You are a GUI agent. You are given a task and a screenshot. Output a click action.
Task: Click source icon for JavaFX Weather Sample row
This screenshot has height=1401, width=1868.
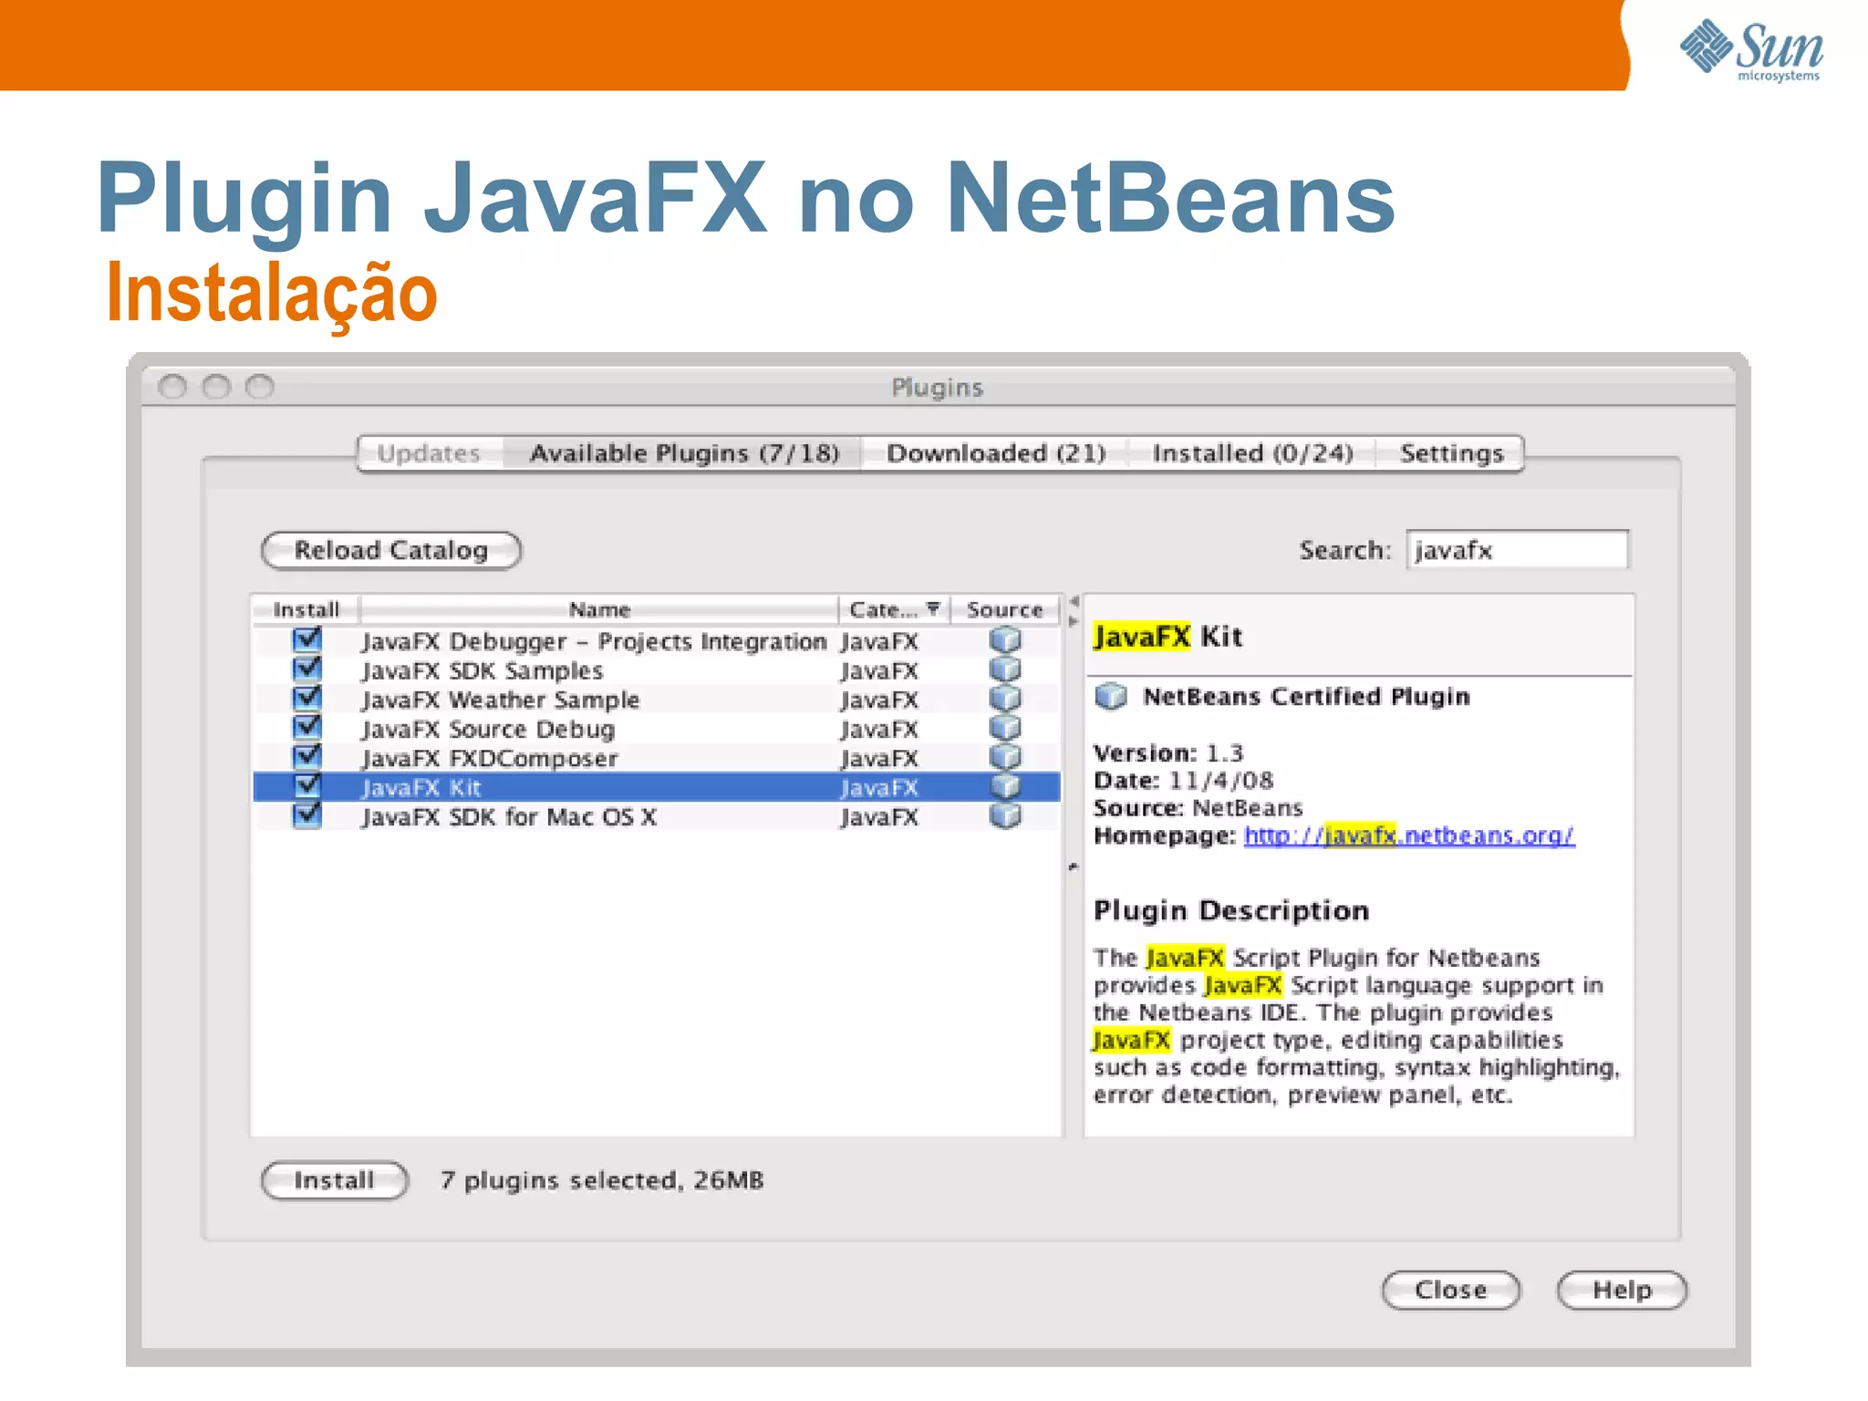(1005, 699)
